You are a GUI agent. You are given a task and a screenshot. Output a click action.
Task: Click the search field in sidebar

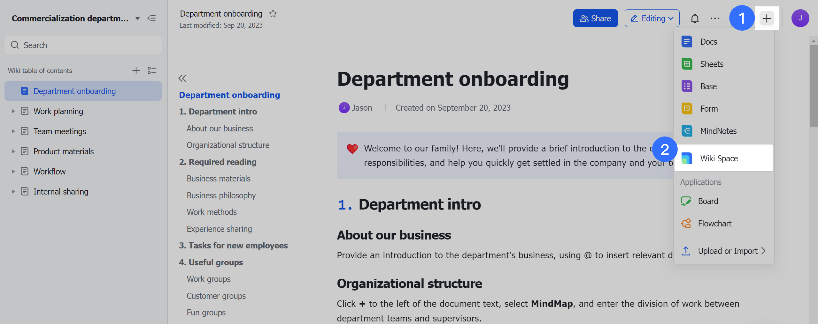coord(83,45)
